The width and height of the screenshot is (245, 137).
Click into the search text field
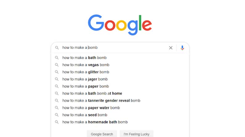(x=114, y=48)
